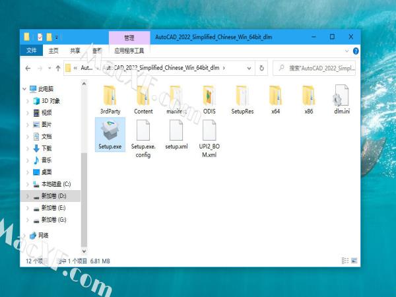This screenshot has width=396, height=297.
Task: Select the Setup.exe.config file
Action: tap(143, 139)
